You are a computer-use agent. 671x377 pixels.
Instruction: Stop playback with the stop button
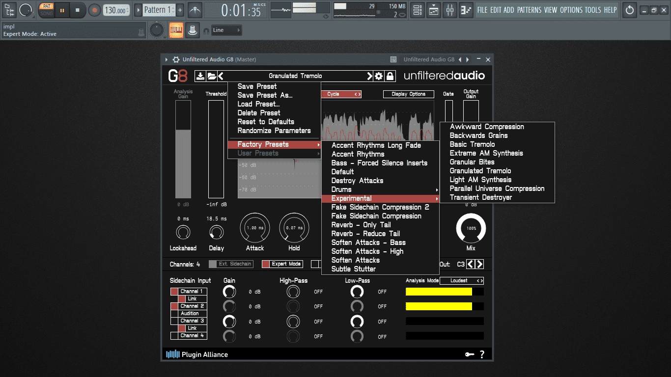point(77,10)
